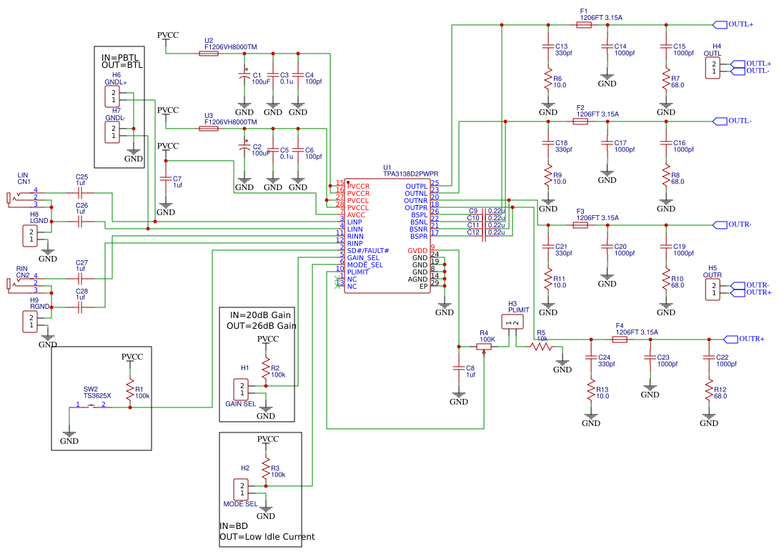The width and height of the screenshot is (779, 554).
Task: Select the U1 TPA3138D2PWPR amplifier chip
Action: pos(387,235)
